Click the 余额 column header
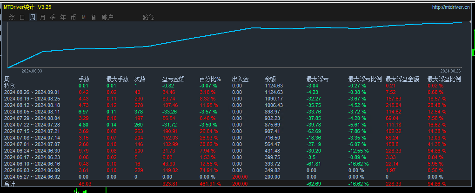The image size is (475, 193). [270, 80]
